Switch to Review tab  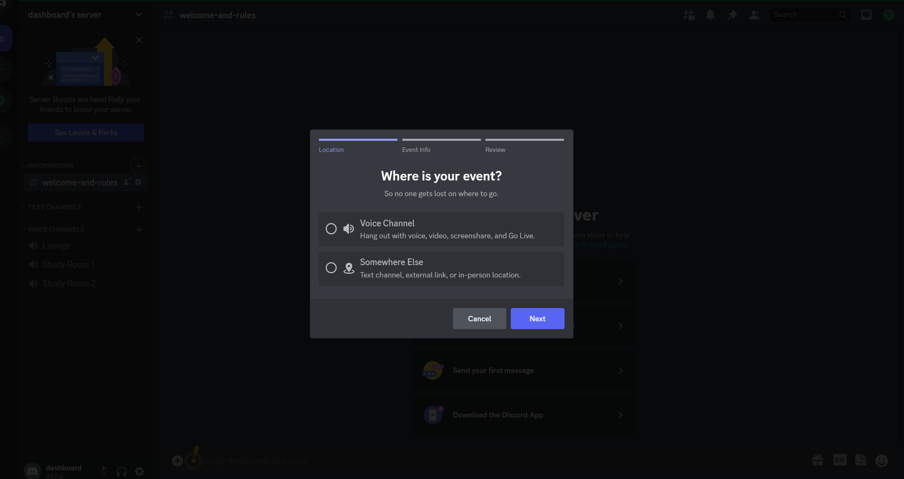pos(495,149)
